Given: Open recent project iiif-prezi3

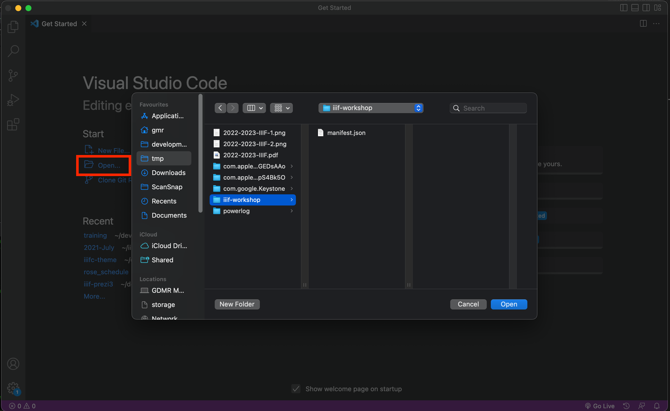Looking at the screenshot, I should pos(98,284).
